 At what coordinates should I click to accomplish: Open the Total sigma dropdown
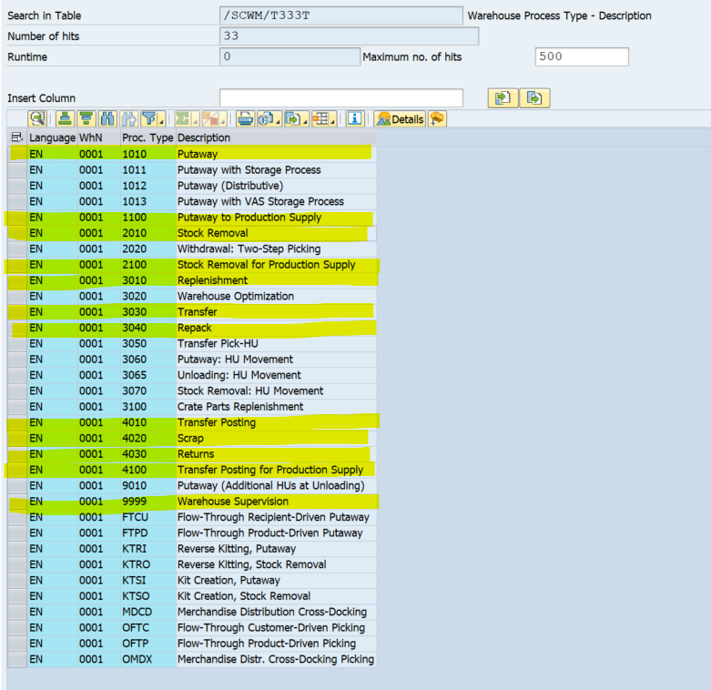[187, 119]
